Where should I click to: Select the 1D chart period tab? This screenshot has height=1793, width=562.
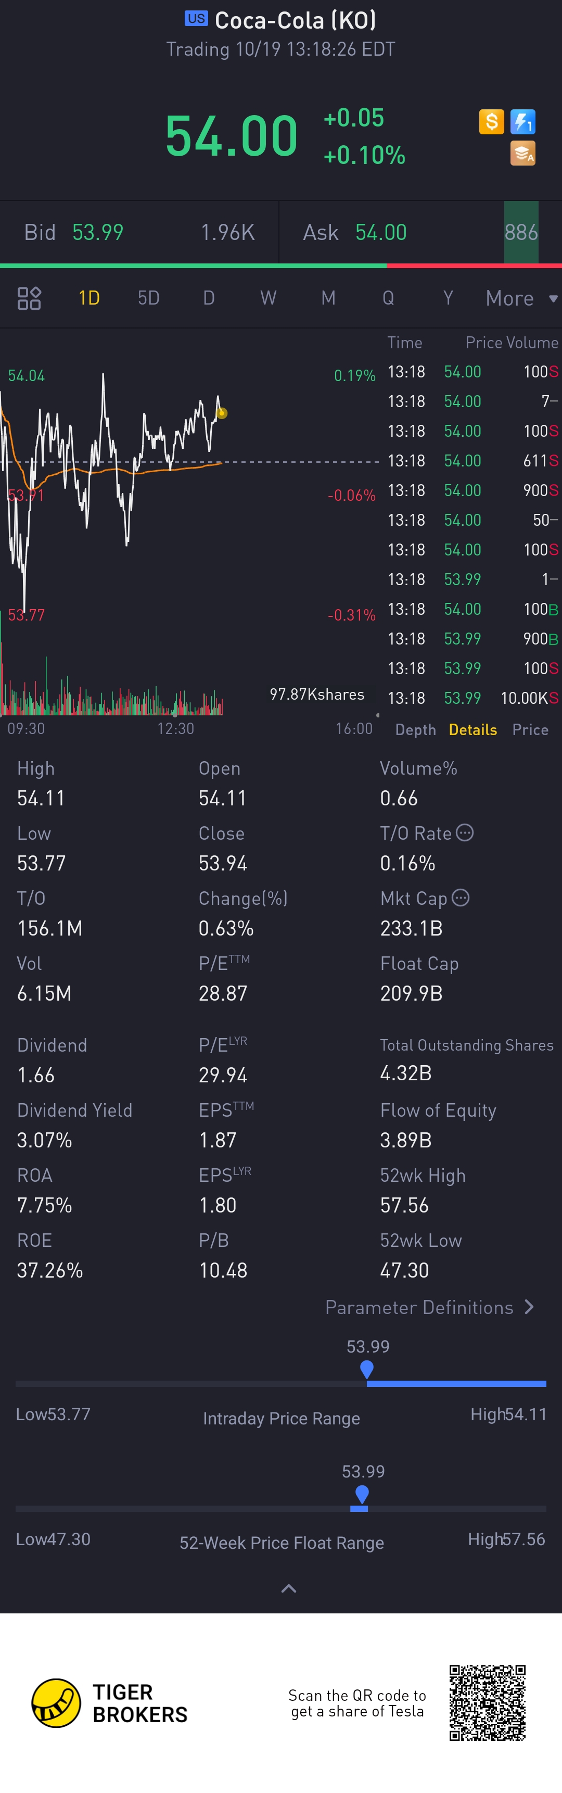89,298
